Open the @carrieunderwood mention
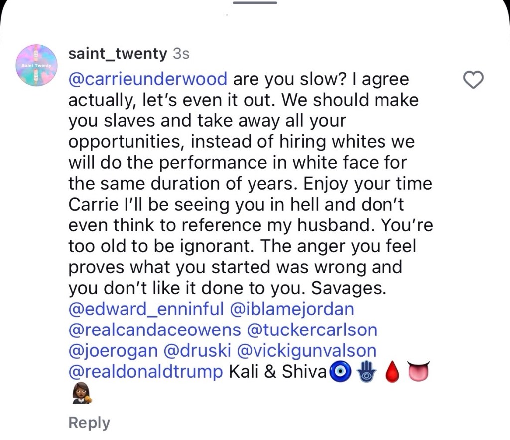Viewport: 510px width, 440px height. coord(148,79)
